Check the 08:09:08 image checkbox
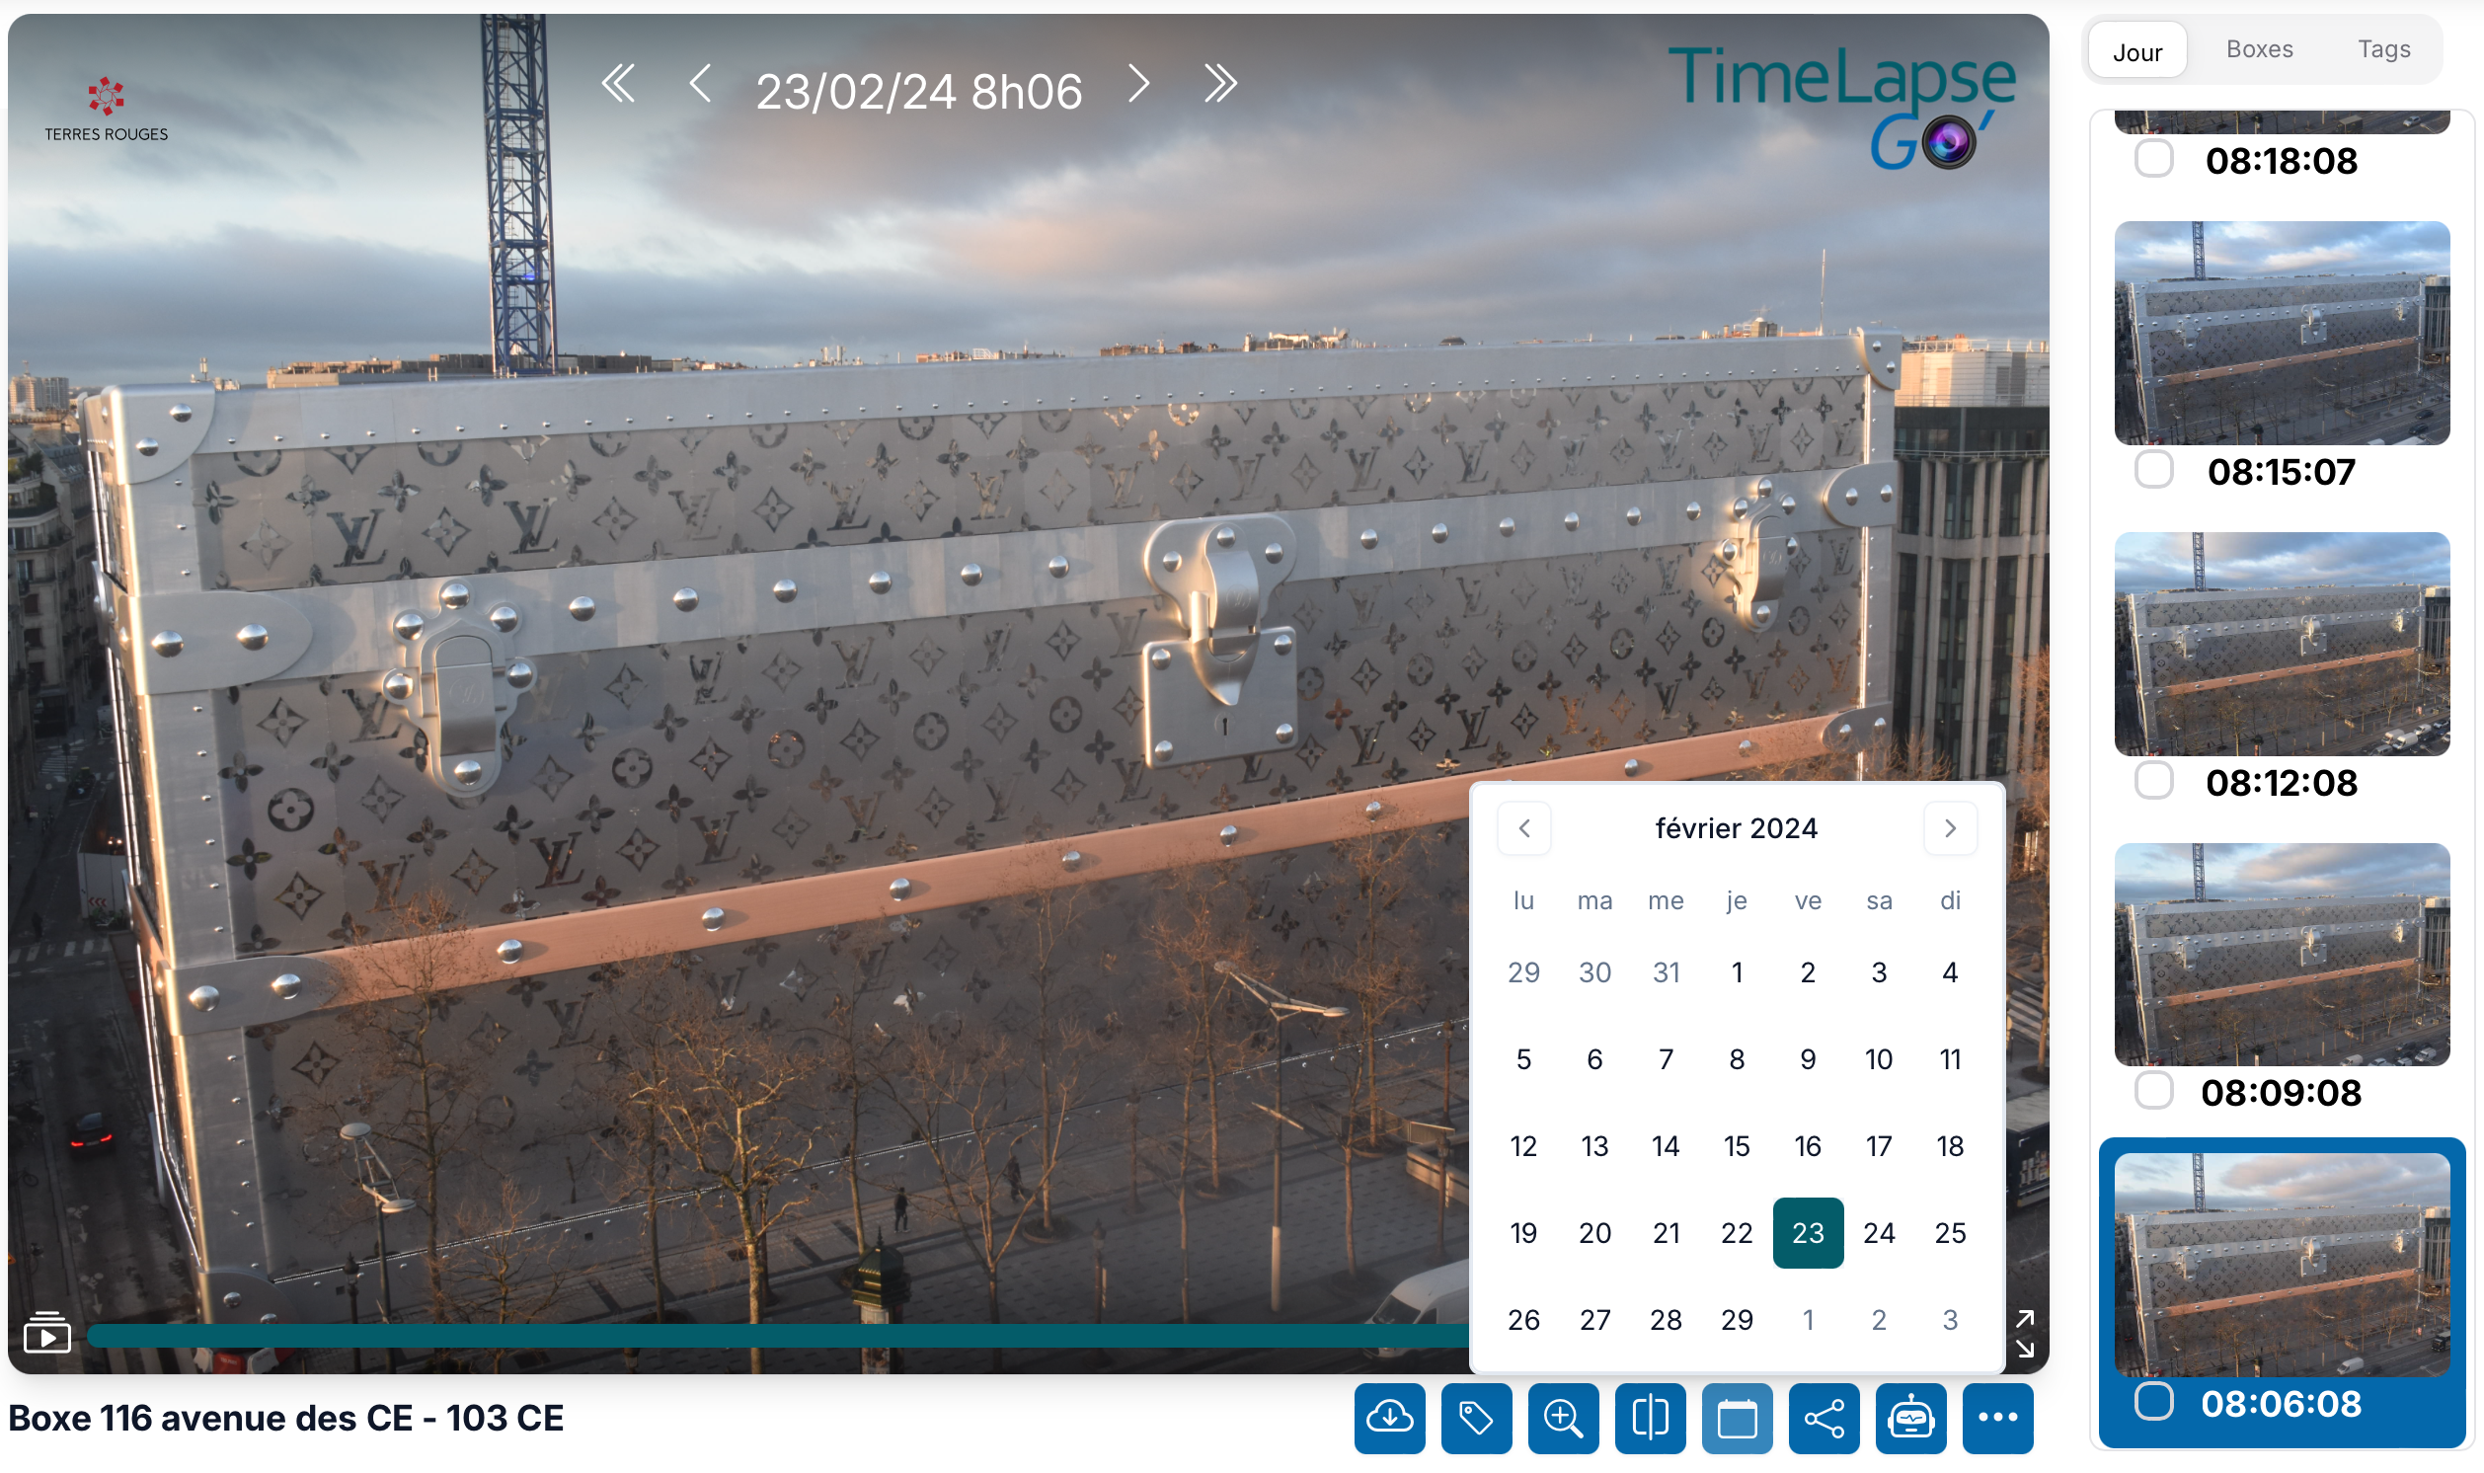 [x=2153, y=1091]
